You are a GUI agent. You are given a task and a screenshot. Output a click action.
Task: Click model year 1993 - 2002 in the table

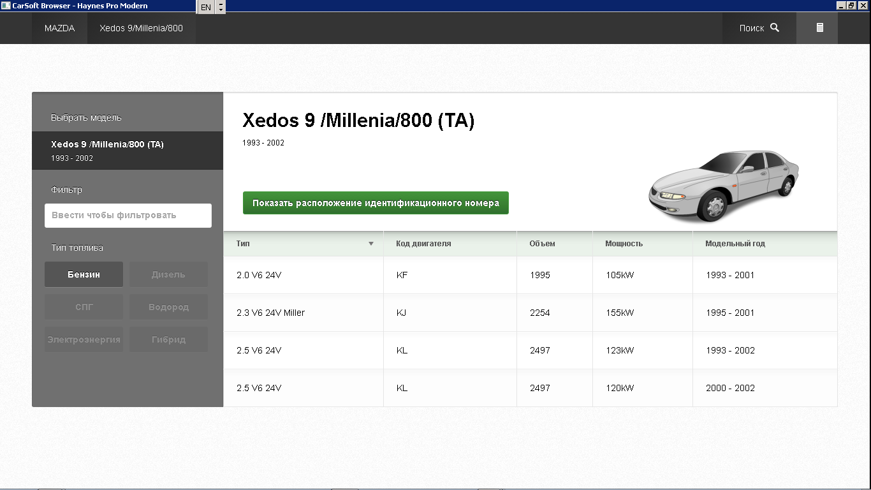tap(730, 350)
